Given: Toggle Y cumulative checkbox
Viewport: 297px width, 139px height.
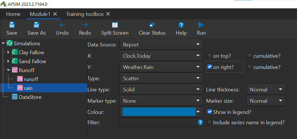Looking at the screenshot, I should tap(250, 67).
